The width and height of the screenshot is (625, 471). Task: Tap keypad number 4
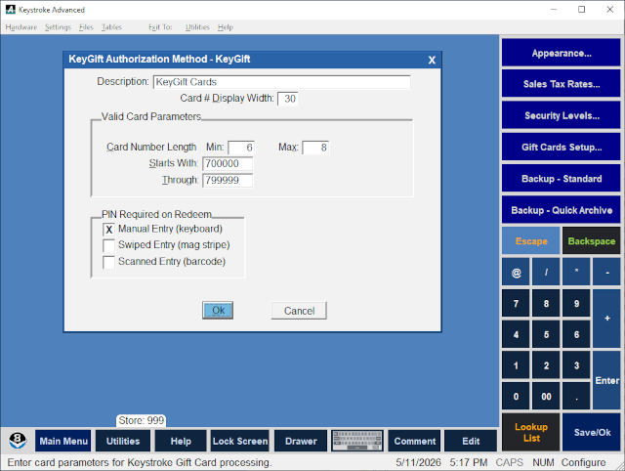click(x=516, y=334)
